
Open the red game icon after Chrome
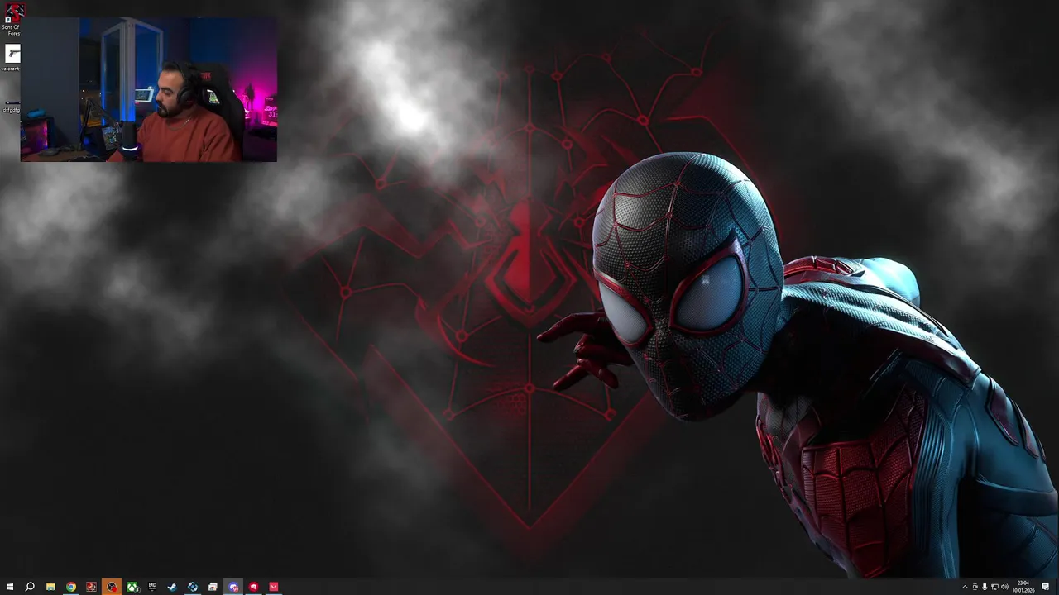click(x=91, y=587)
